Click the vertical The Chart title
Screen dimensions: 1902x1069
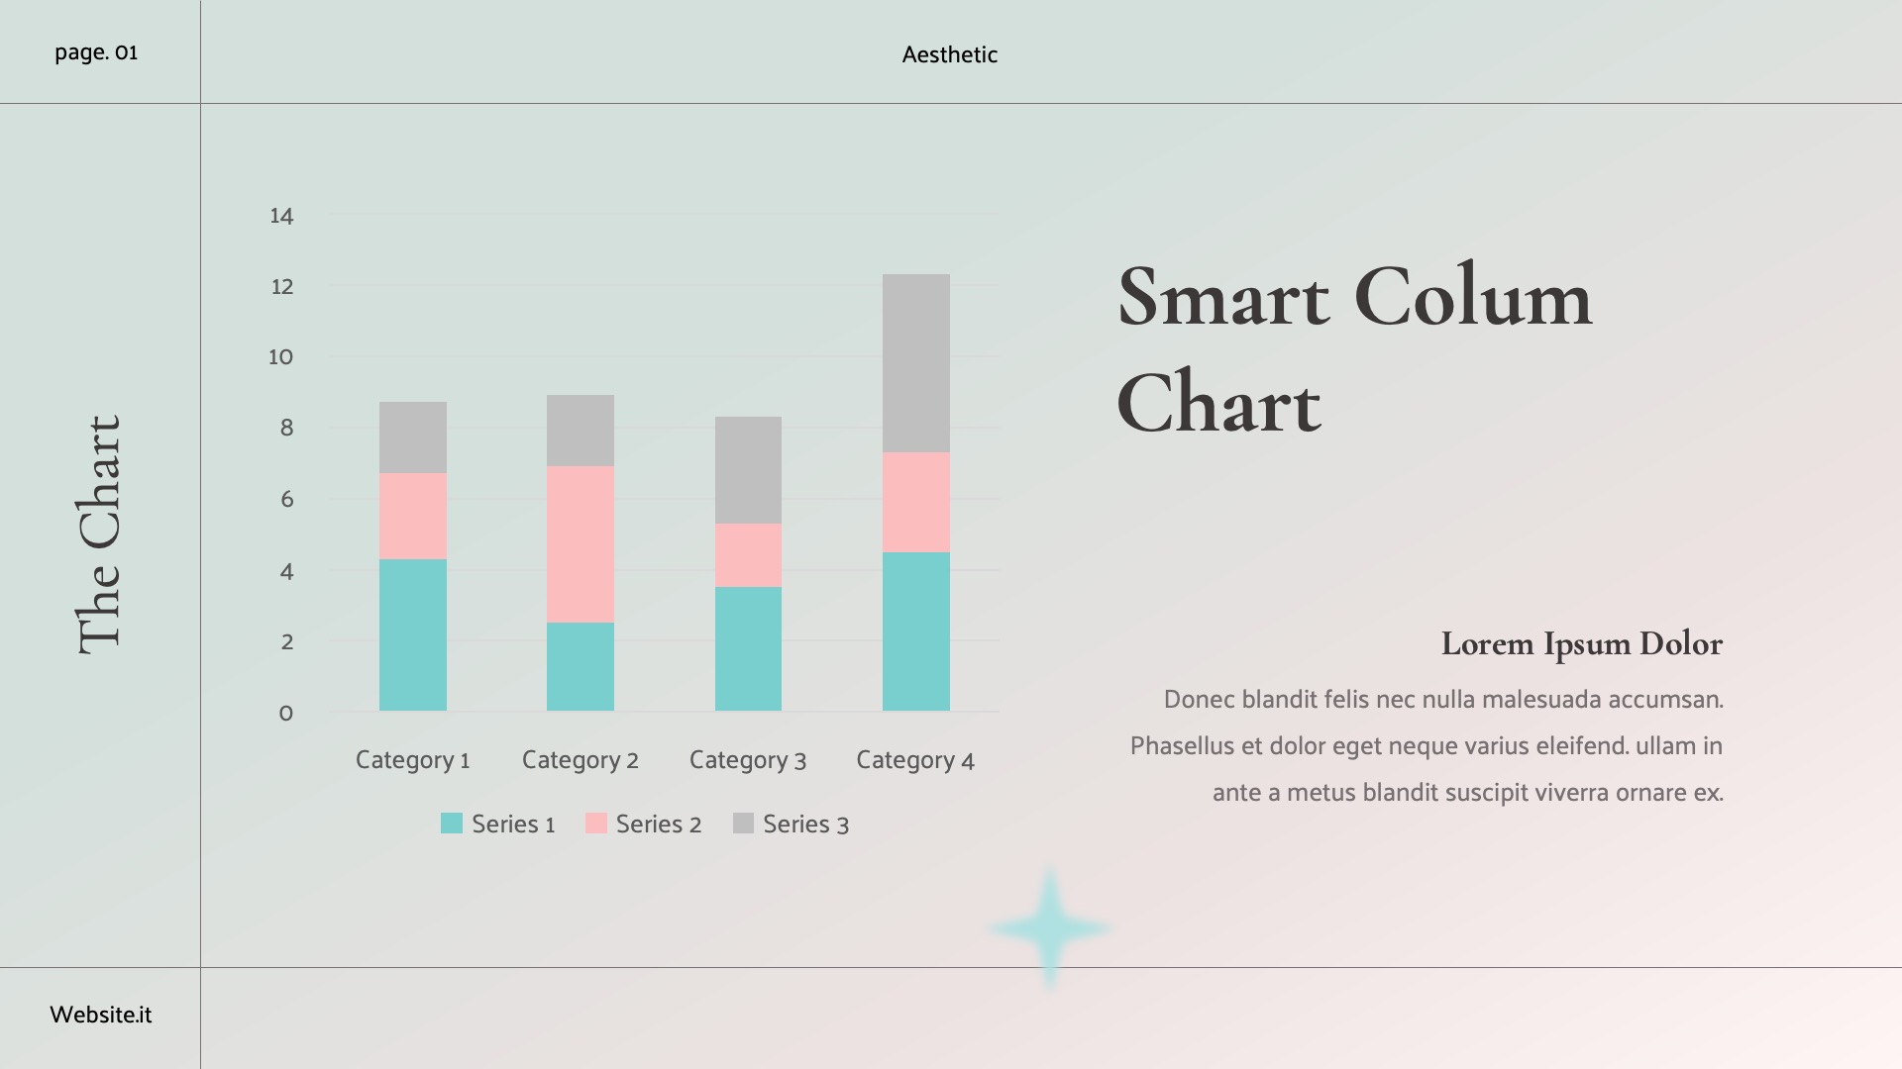99,534
